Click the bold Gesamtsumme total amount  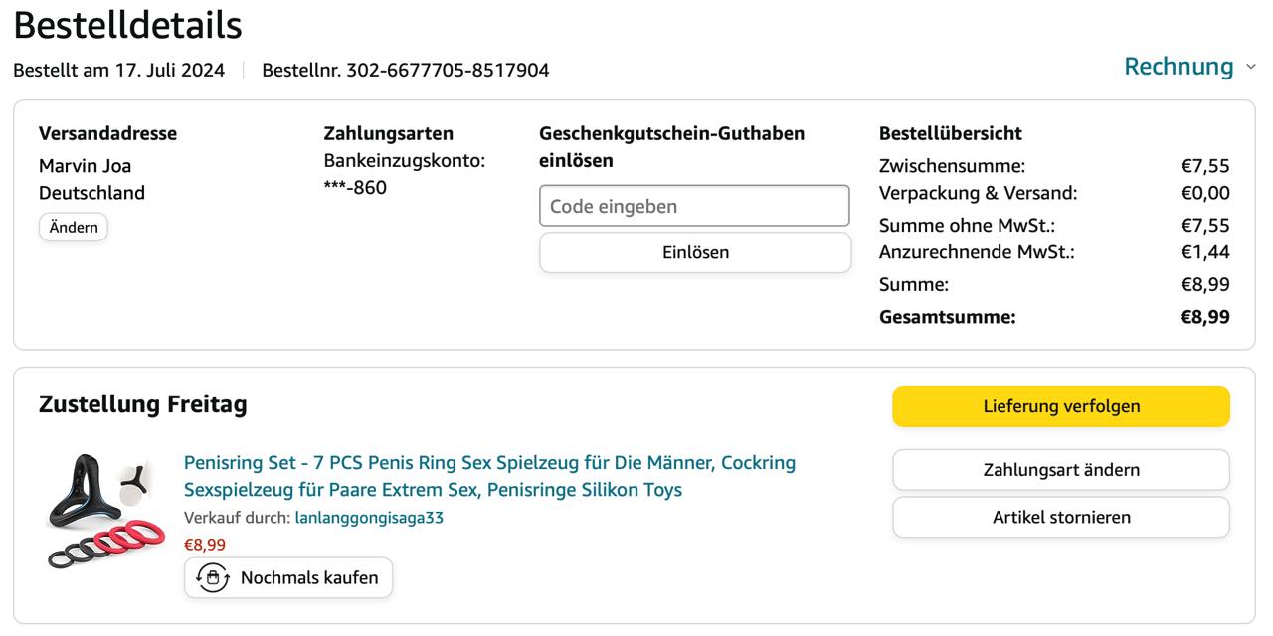[x=1204, y=318]
